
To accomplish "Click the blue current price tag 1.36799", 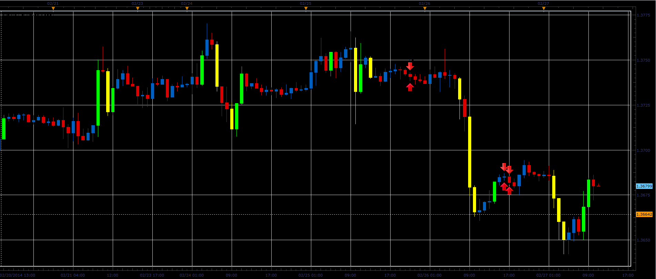I will 644,186.
